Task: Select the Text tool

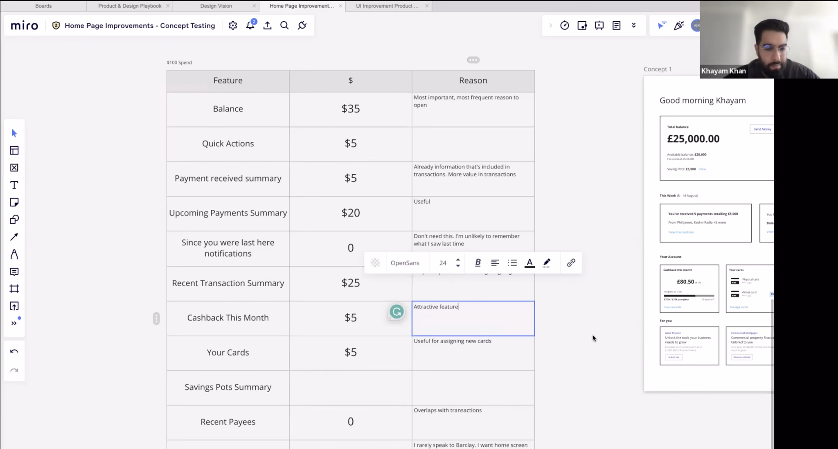Action: (14, 185)
